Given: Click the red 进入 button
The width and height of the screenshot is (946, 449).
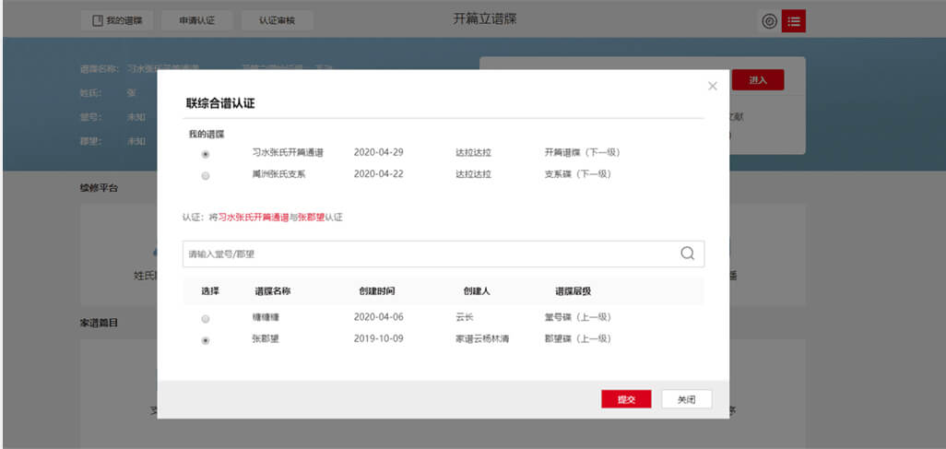Looking at the screenshot, I should click(x=758, y=80).
